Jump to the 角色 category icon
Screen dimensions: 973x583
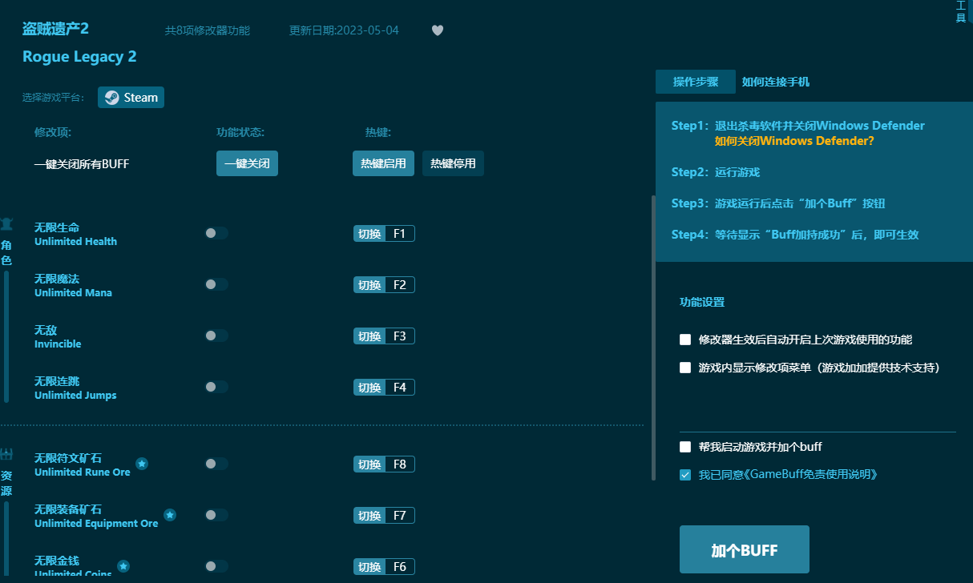[6, 224]
